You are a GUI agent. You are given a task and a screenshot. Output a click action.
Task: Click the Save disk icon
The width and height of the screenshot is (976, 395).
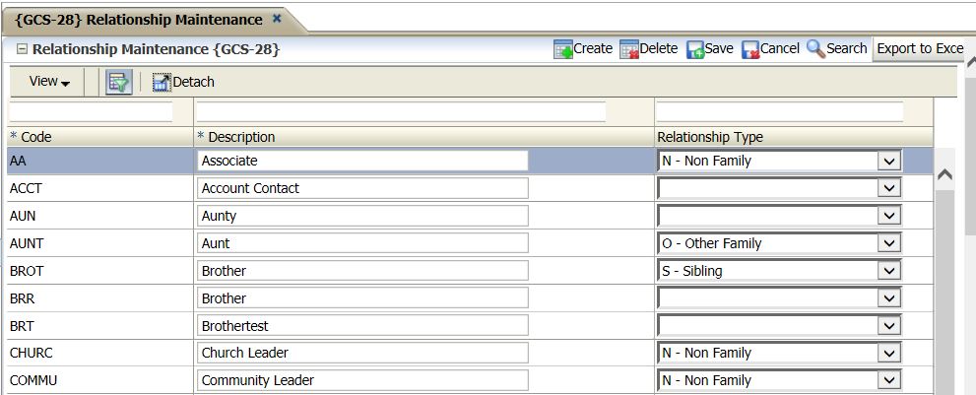click(695, 49)
